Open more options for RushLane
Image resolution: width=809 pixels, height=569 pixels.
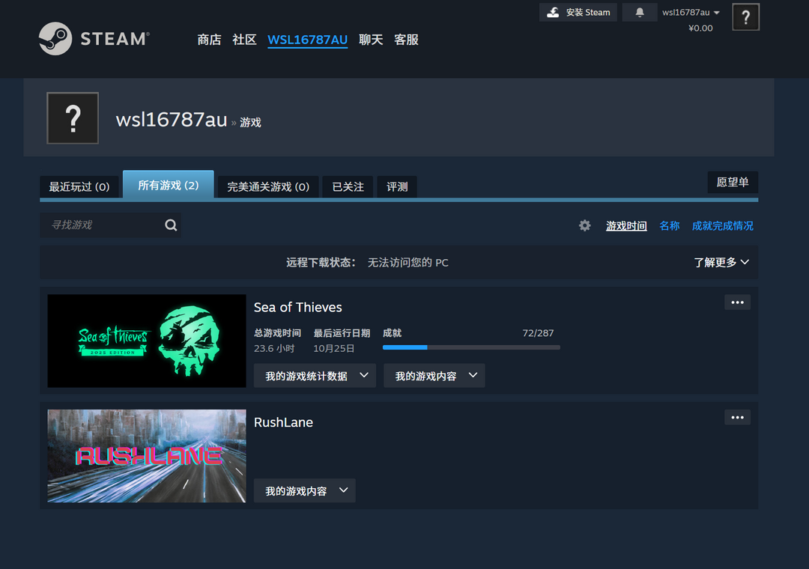[736, 417]
